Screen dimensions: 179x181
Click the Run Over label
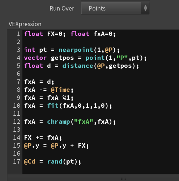point(62,8)
